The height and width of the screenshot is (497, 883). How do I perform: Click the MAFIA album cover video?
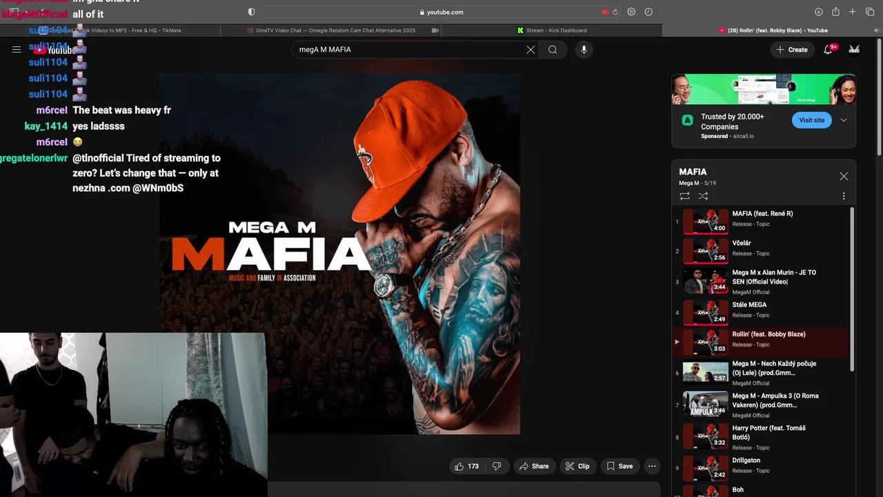339,254
